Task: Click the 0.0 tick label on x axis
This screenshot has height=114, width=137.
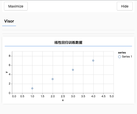Action: point(14,96)
